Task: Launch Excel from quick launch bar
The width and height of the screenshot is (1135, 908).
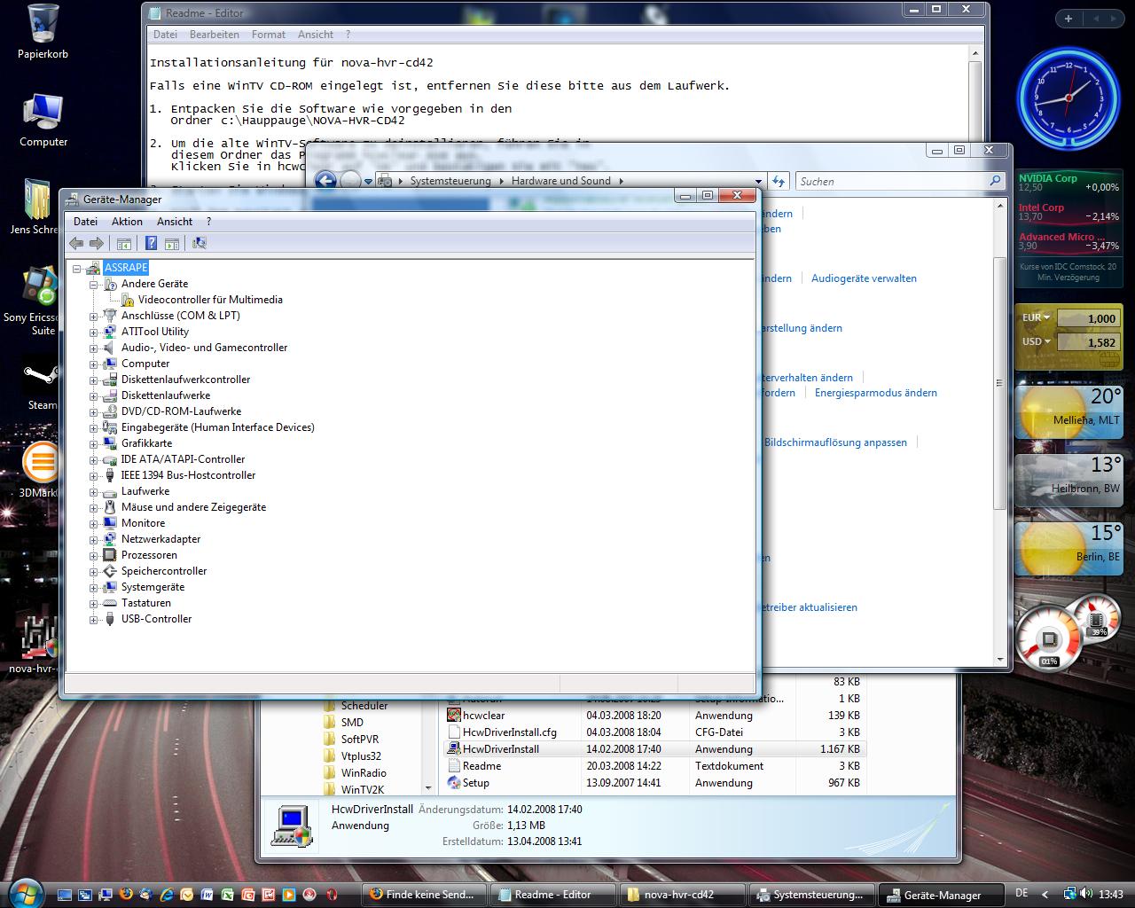Action: click(x=227, y=895)
